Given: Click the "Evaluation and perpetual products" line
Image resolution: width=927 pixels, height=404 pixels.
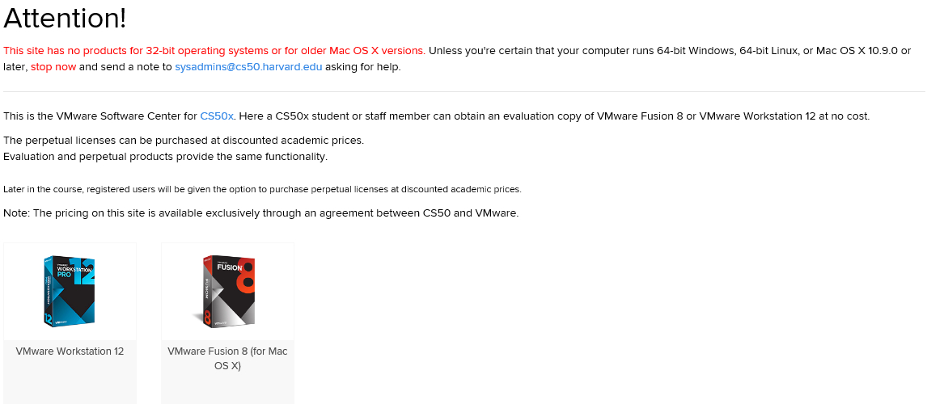Looking at the screenshot, I should [x=165, y=157].
